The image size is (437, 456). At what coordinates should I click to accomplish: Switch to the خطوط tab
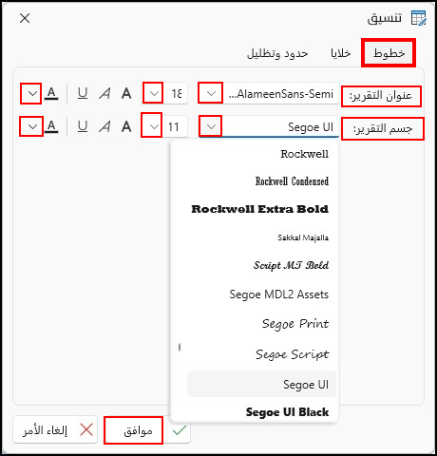coord(389,53)
